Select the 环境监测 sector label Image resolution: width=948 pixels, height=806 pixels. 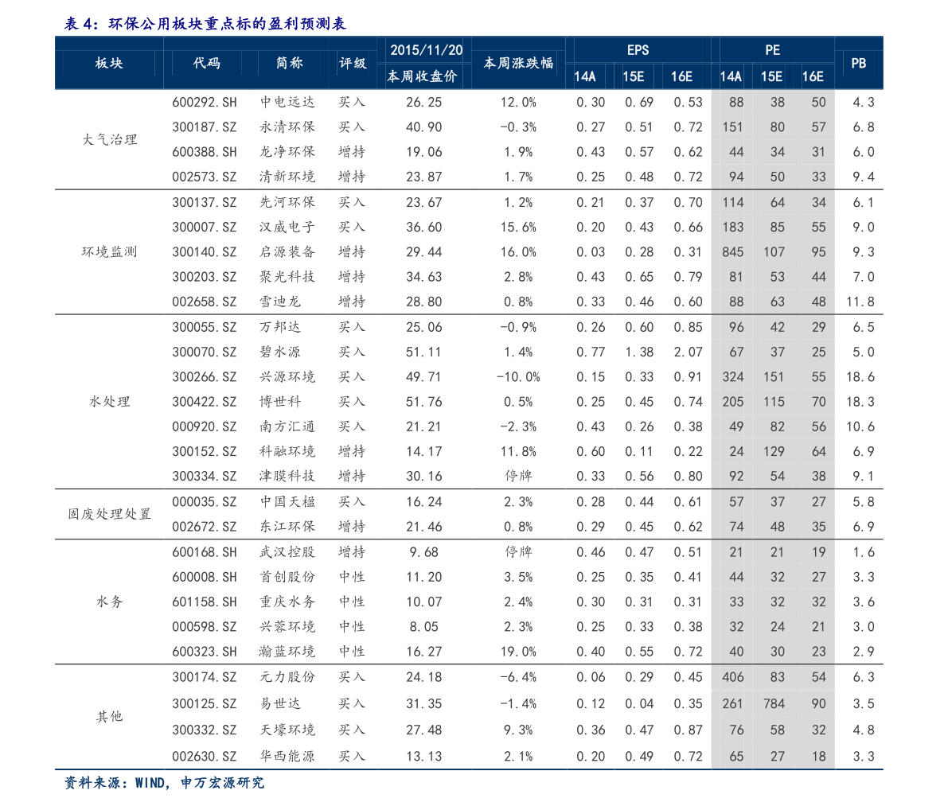coord(109,252)
